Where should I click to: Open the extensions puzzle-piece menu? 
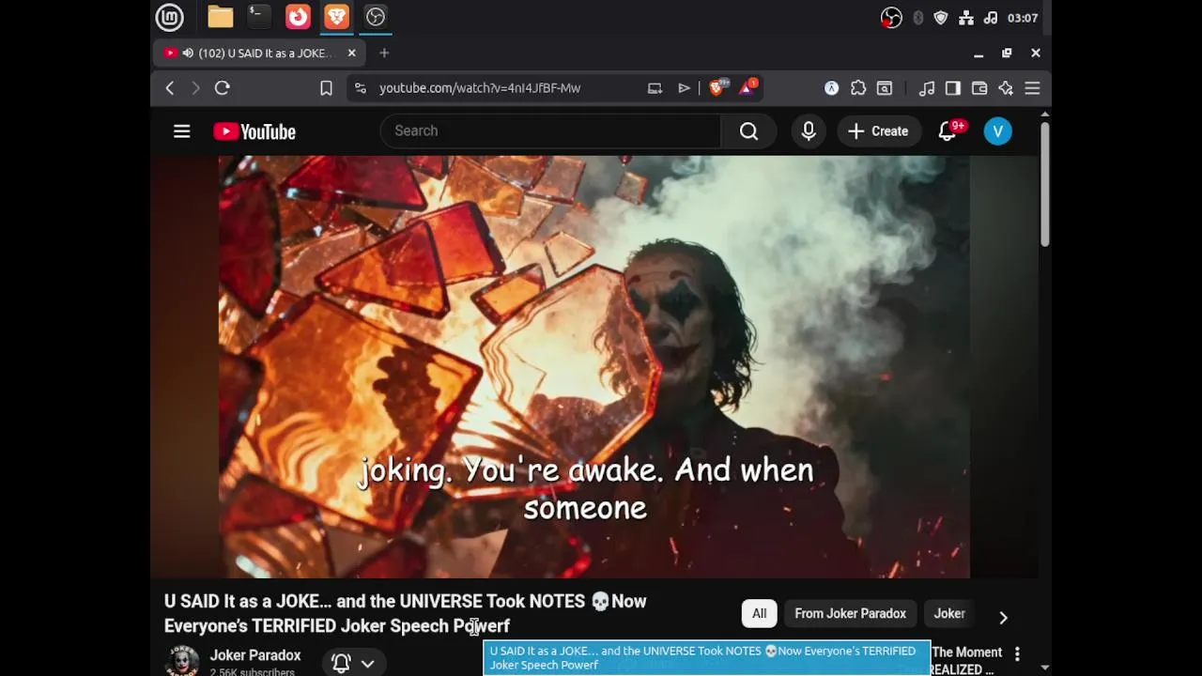pos(858,88)
